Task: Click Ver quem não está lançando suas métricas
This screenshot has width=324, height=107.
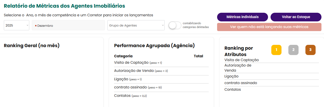Action: pos(269,27)
